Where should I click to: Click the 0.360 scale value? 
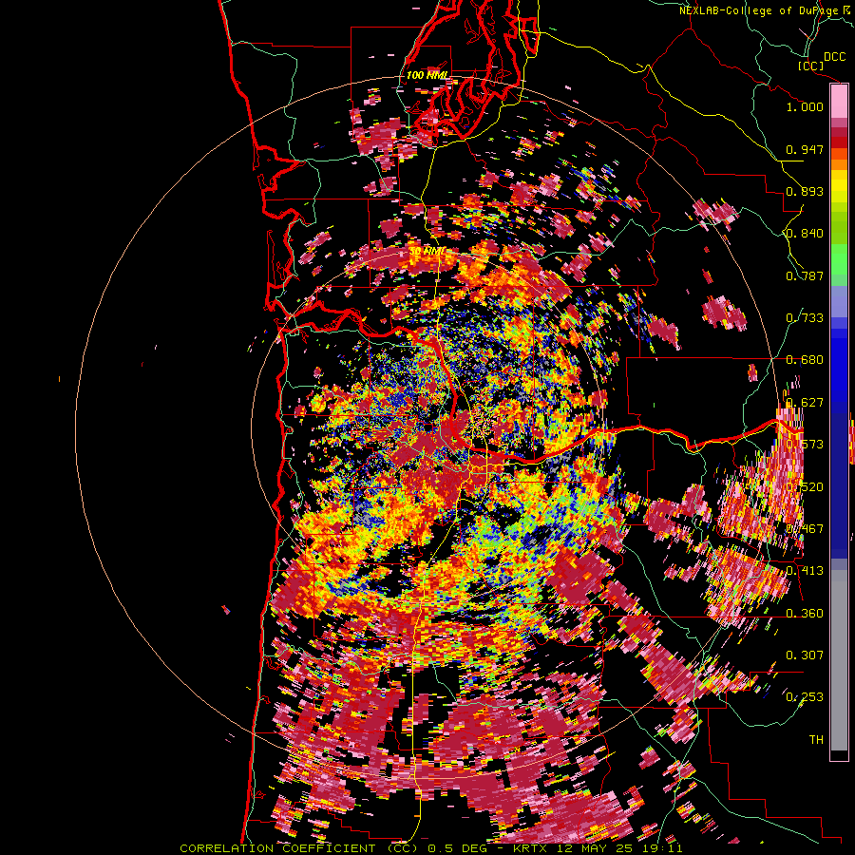tap(805, 614)
